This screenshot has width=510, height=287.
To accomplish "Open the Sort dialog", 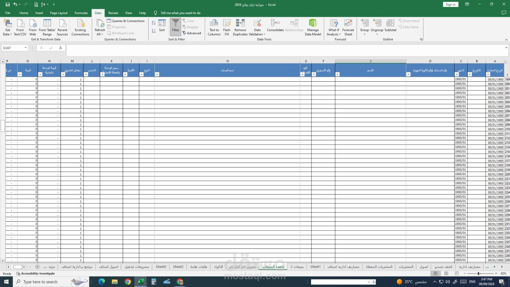I will tap(162, 26).
